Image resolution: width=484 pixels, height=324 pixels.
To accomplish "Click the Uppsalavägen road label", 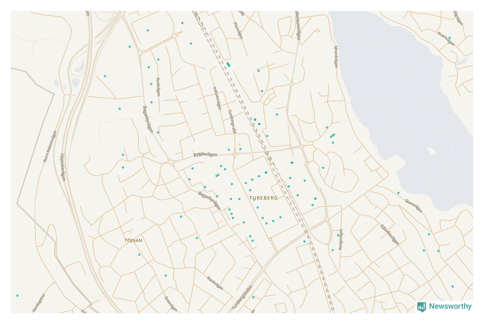I will pos(63,167).
